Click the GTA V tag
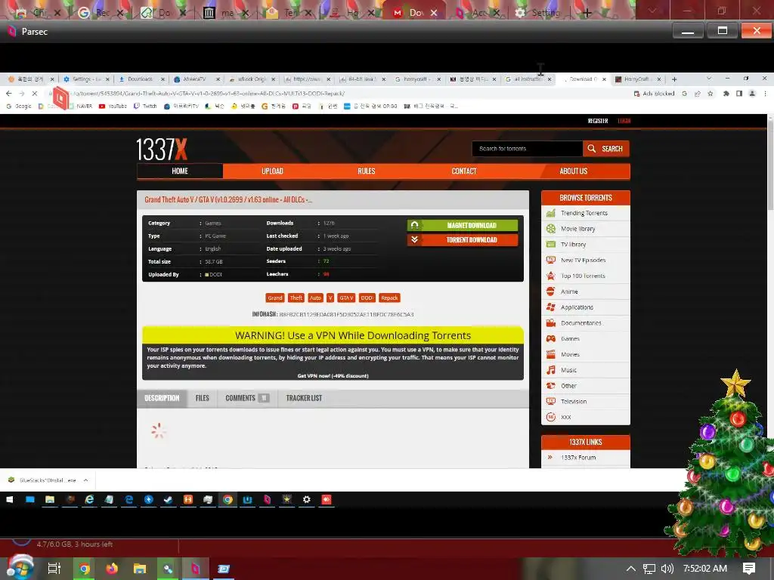This screenshot has height=580, width=774. [x=346, y=298]
